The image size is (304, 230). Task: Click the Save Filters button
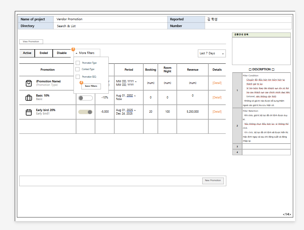point(91,86)
